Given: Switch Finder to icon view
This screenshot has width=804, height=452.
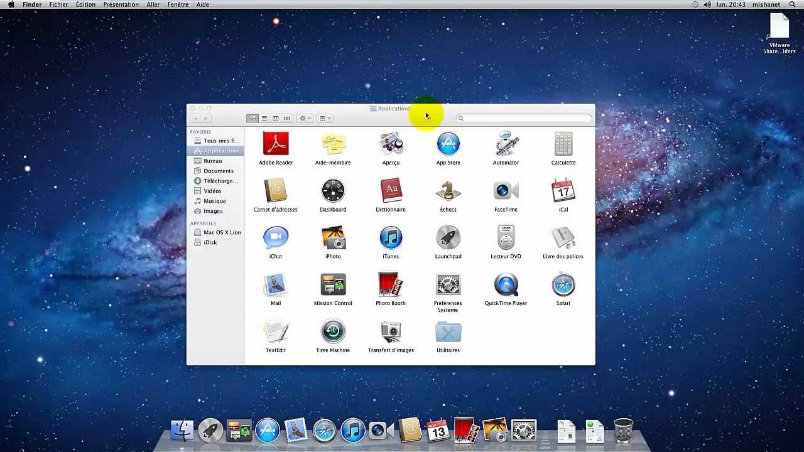Looking at the screenshot, I should click(253, 119).
